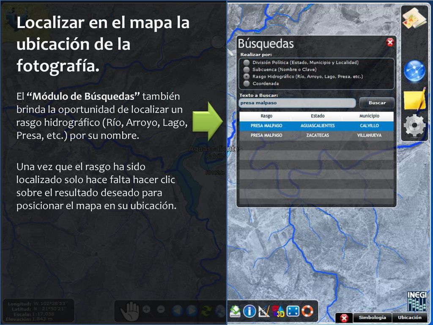Select PRESA MALPASO in the AGUASCALIENTES row

(266, 125)
